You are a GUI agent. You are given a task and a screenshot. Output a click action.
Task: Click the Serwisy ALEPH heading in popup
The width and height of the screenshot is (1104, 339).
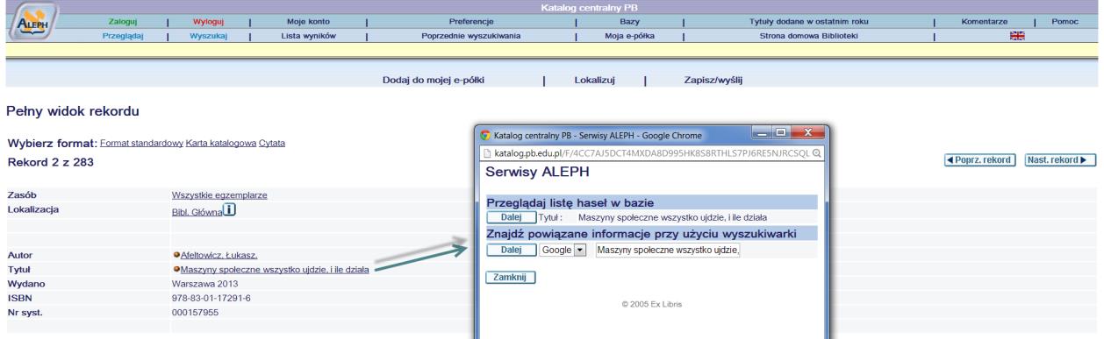[x=536, y=173]
